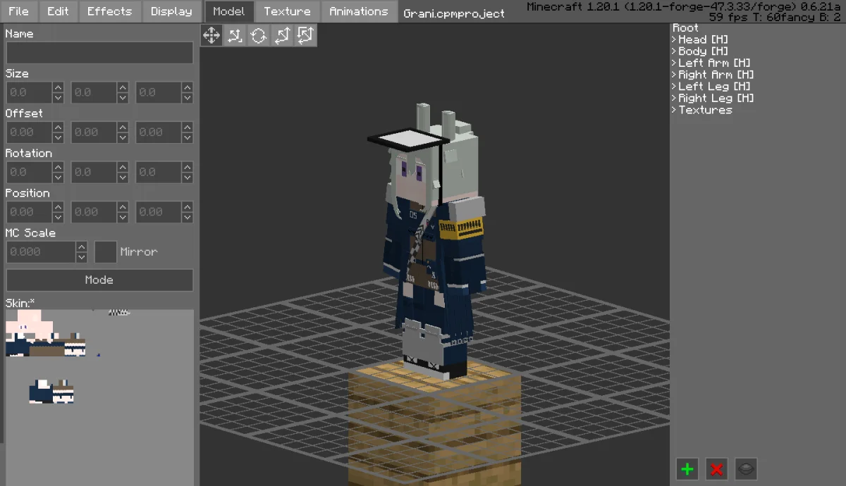Click the third Offset value field
This screenshot has width=846, height=486.
(x=159, y=132)
